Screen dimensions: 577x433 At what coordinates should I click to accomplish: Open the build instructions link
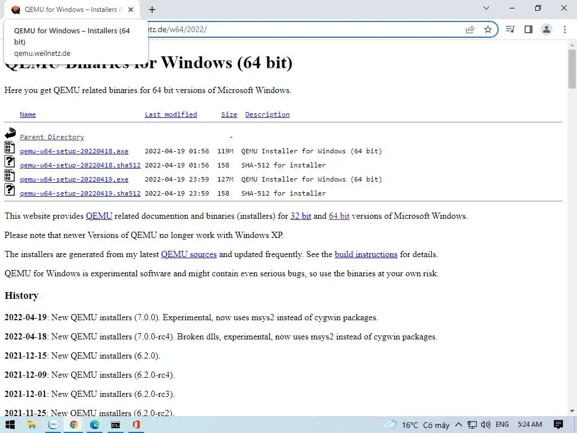tap(366, 254)
